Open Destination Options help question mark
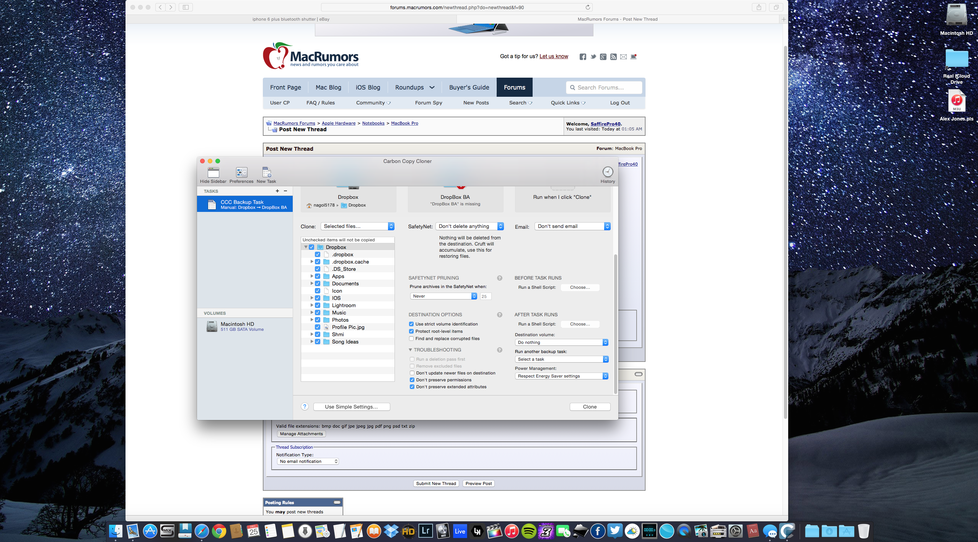978x542 pixels. coord(500,315)
